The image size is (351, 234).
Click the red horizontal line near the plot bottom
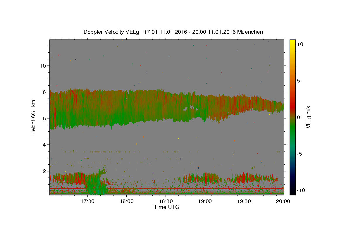point(166,189)
